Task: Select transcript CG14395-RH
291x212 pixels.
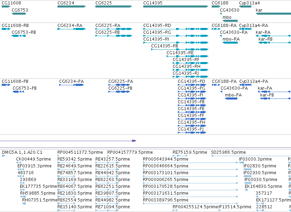Action: (186, 66)
